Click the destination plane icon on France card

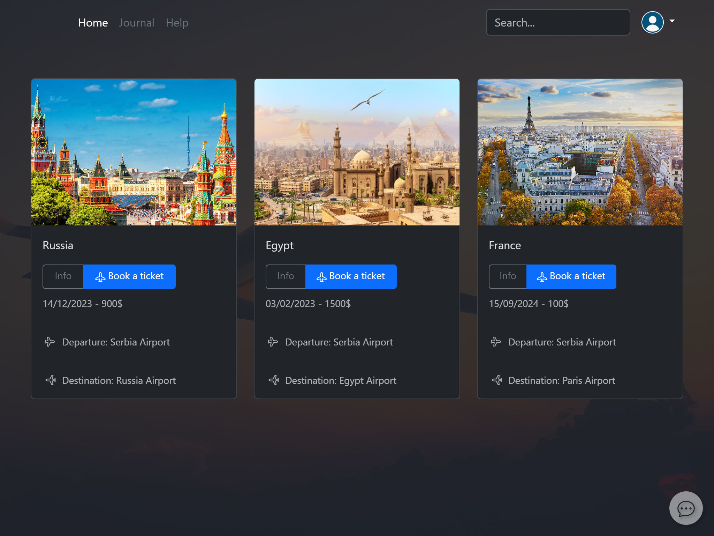(x=497, y=380)
